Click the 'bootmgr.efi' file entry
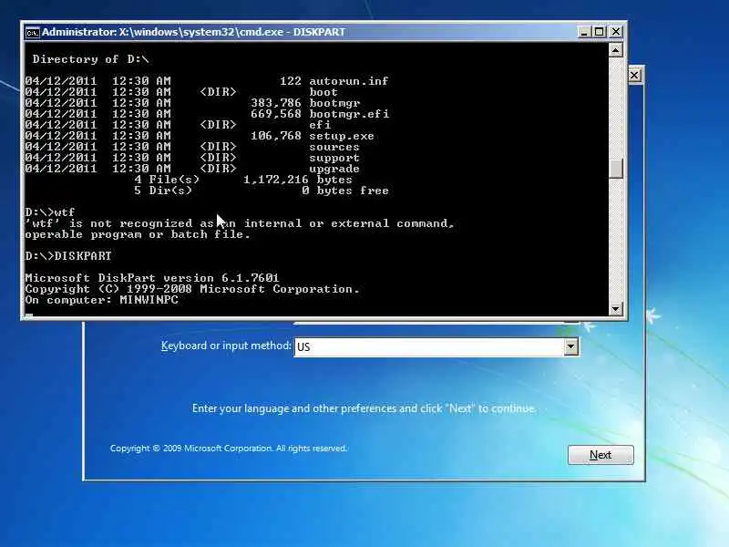The image size is (729, 547). [349, 114]
